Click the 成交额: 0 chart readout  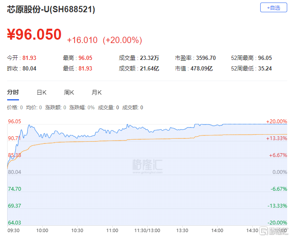(x=132, y=108)
